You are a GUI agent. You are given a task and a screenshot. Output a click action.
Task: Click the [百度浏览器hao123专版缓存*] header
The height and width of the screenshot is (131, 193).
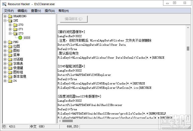(x=80, y=96)
